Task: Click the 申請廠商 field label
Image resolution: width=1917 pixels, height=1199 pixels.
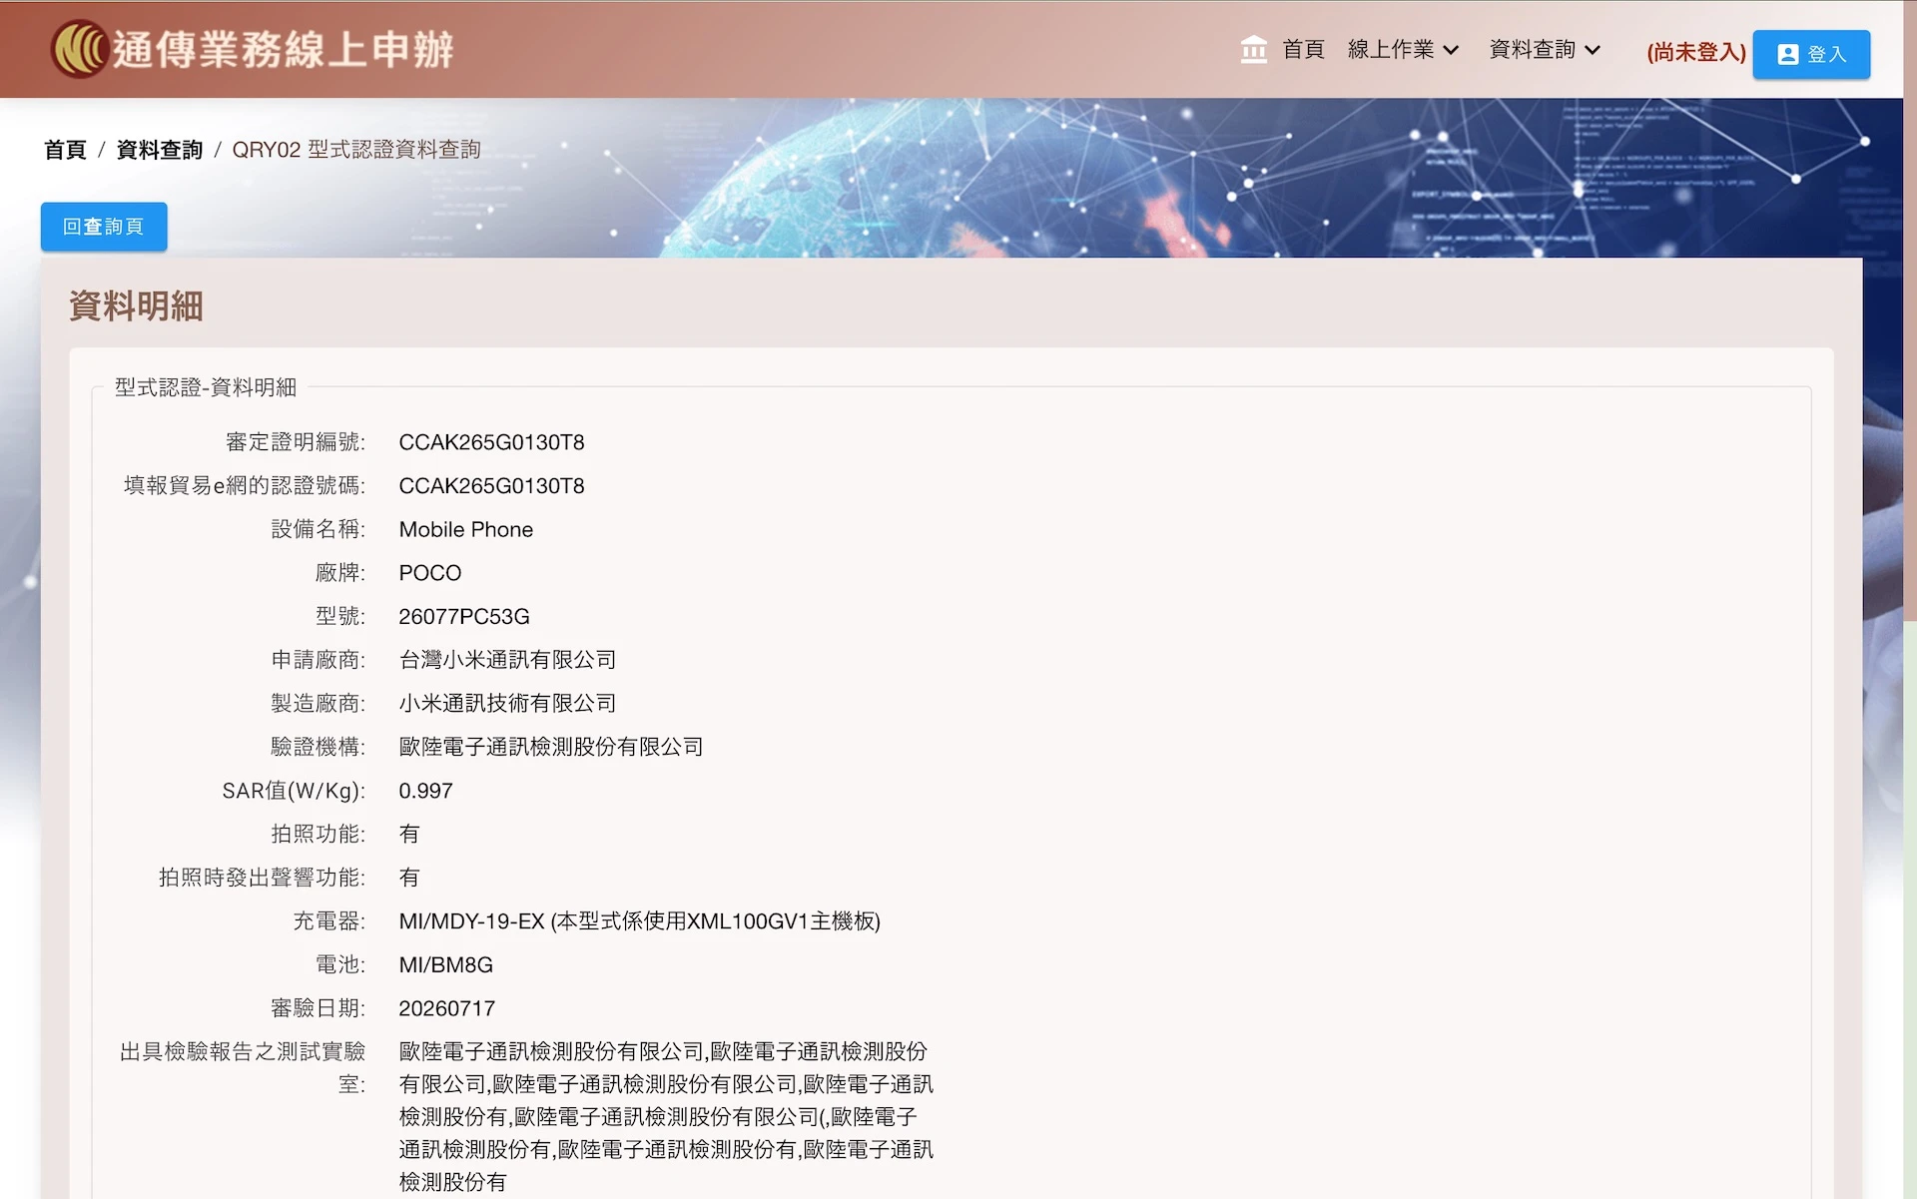Action: click(319, 660)
